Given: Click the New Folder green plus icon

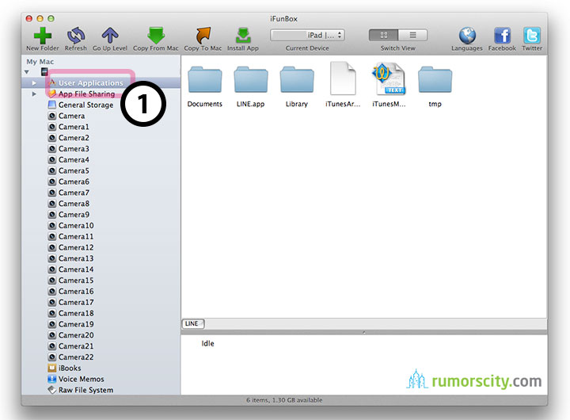Looking at the screenshot, I should (43, 36).
